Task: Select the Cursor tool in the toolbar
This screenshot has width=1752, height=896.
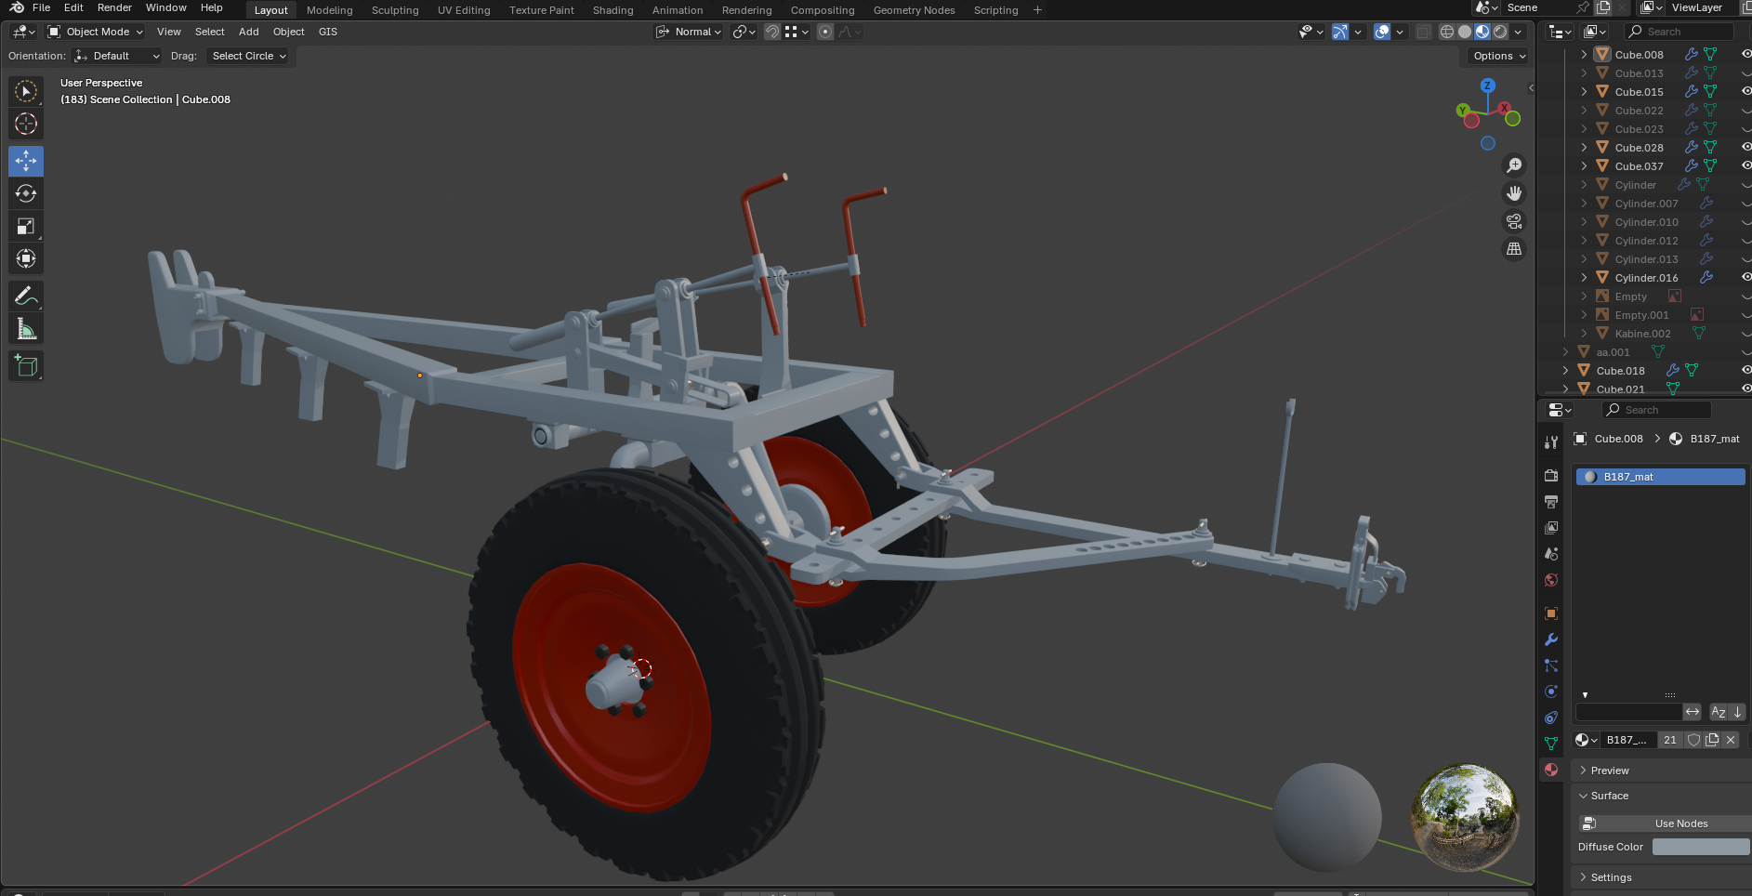Action: 26,124
